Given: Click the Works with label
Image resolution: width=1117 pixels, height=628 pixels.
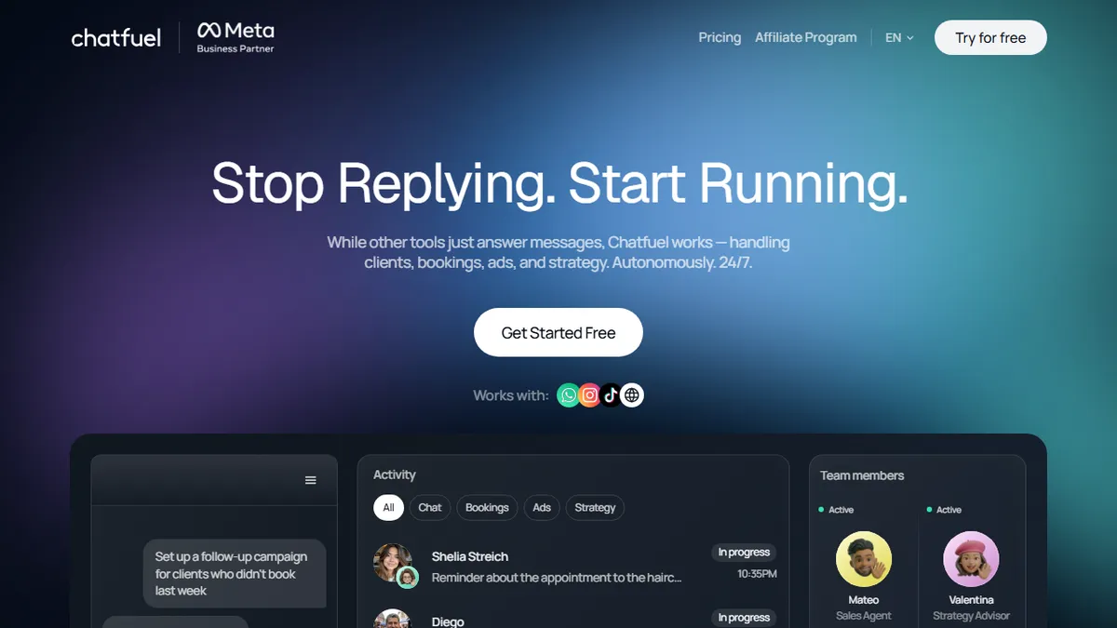Looking at the screenshot, I should tap(510, 395).
